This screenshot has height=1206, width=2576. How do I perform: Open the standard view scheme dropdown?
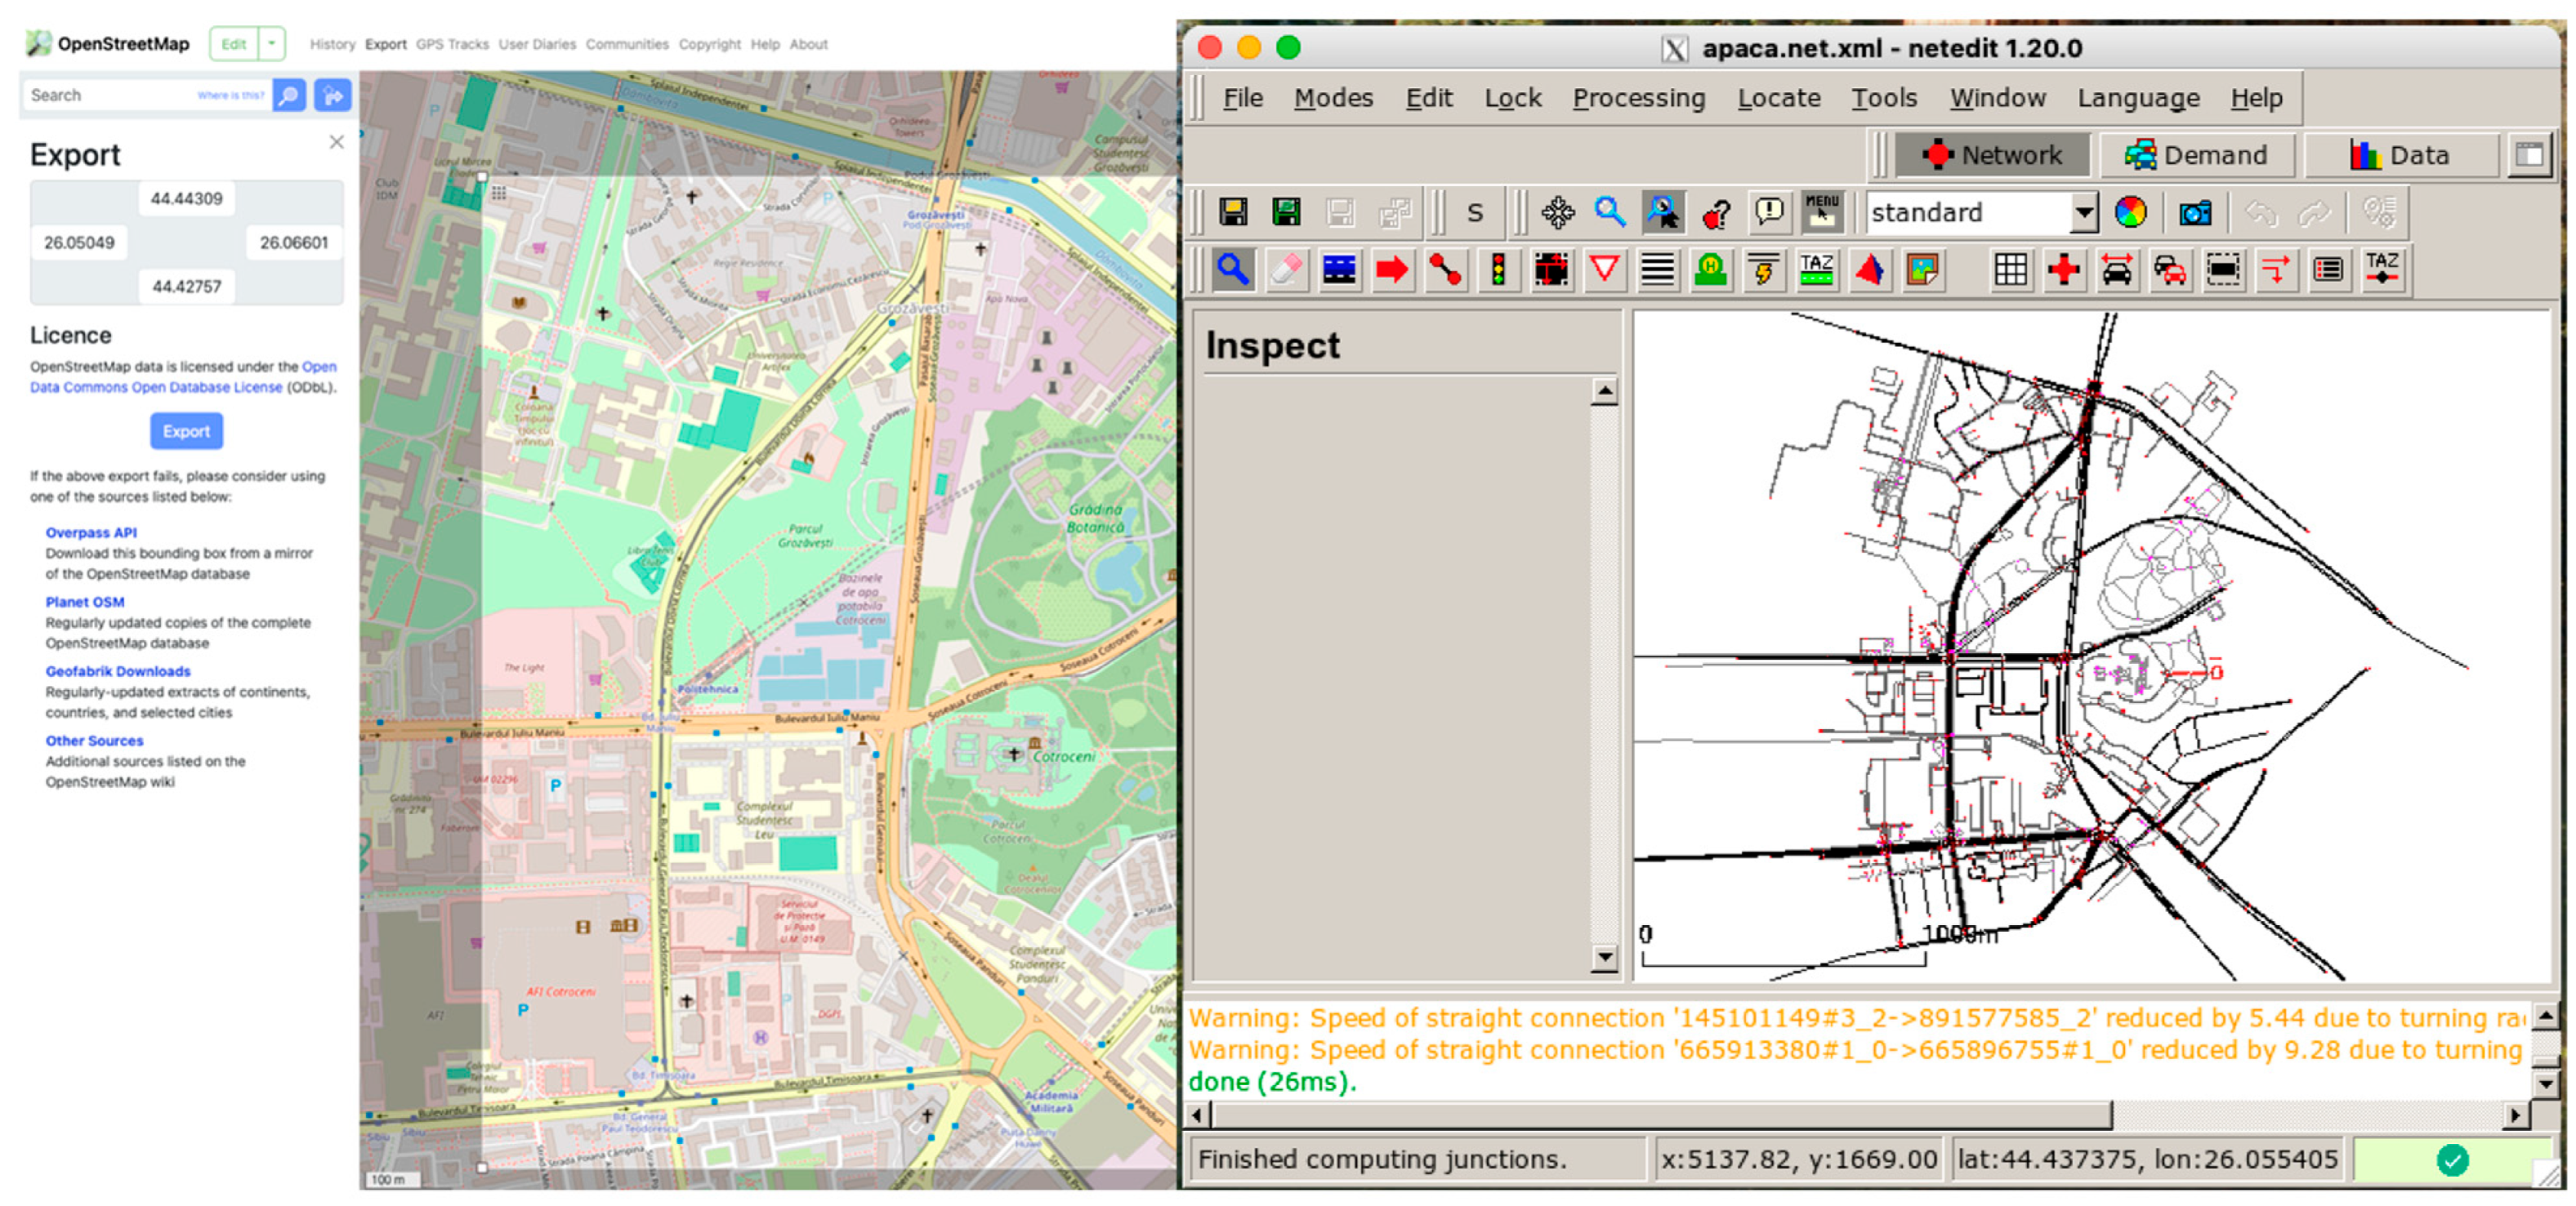click(x=2084, y=213)
